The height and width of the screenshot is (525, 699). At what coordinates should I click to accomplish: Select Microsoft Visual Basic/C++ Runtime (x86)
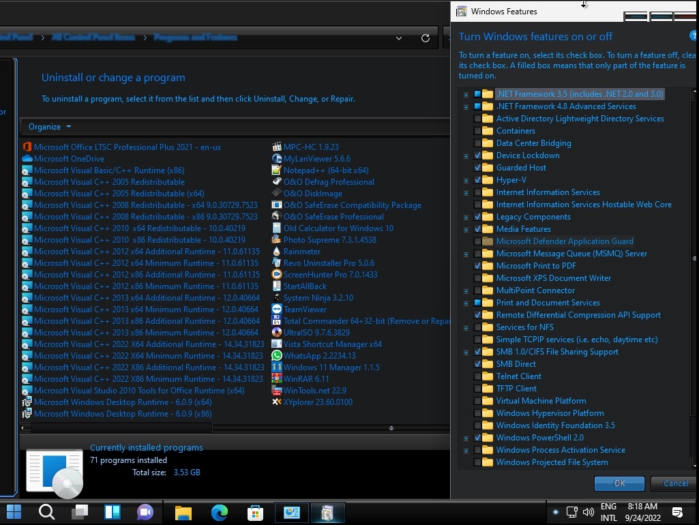(x=109, y=170)
